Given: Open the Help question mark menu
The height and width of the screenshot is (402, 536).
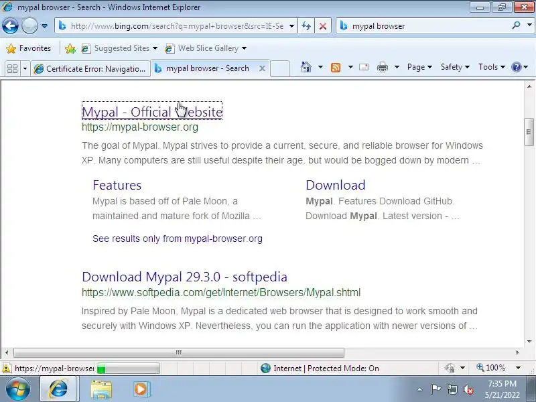Looking at the screenshot, I should pyautogui.click(x=520, y=67).
